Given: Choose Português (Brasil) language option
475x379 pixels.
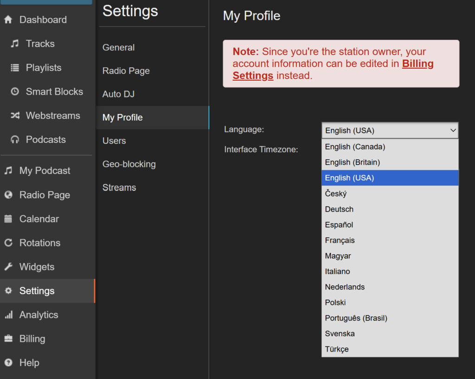Looking at the screenshot, I should pyautogui.click(x=390, y=318).
